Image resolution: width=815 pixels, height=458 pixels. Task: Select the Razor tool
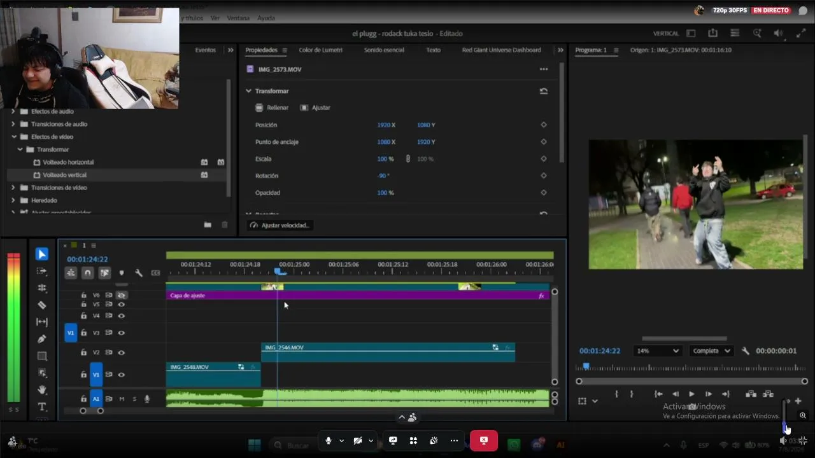tap(42, 305)
